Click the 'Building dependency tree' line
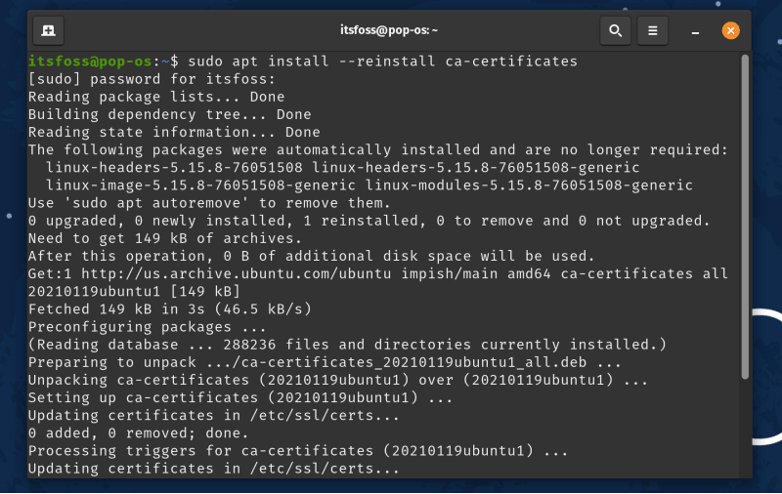This screenshot has width=782, height=494. pos(169,114)
